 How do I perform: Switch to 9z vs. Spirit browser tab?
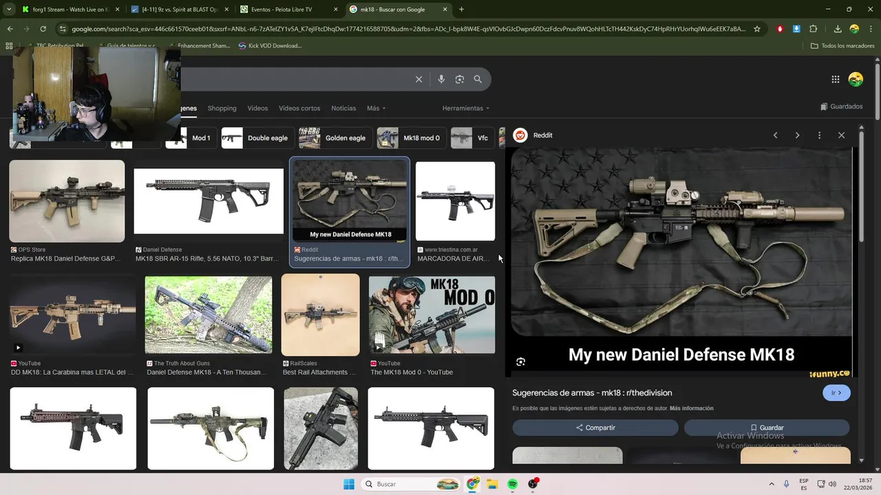[x=180, y=10]
